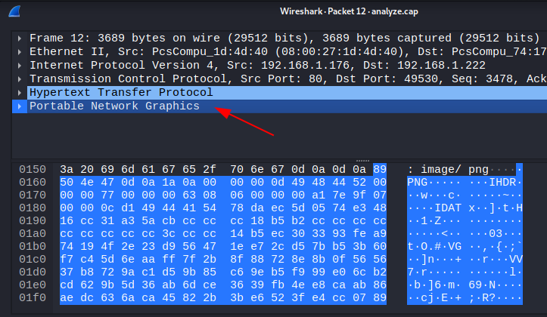Click the Wireshark fin icon in title bar

tap(13, 10)
